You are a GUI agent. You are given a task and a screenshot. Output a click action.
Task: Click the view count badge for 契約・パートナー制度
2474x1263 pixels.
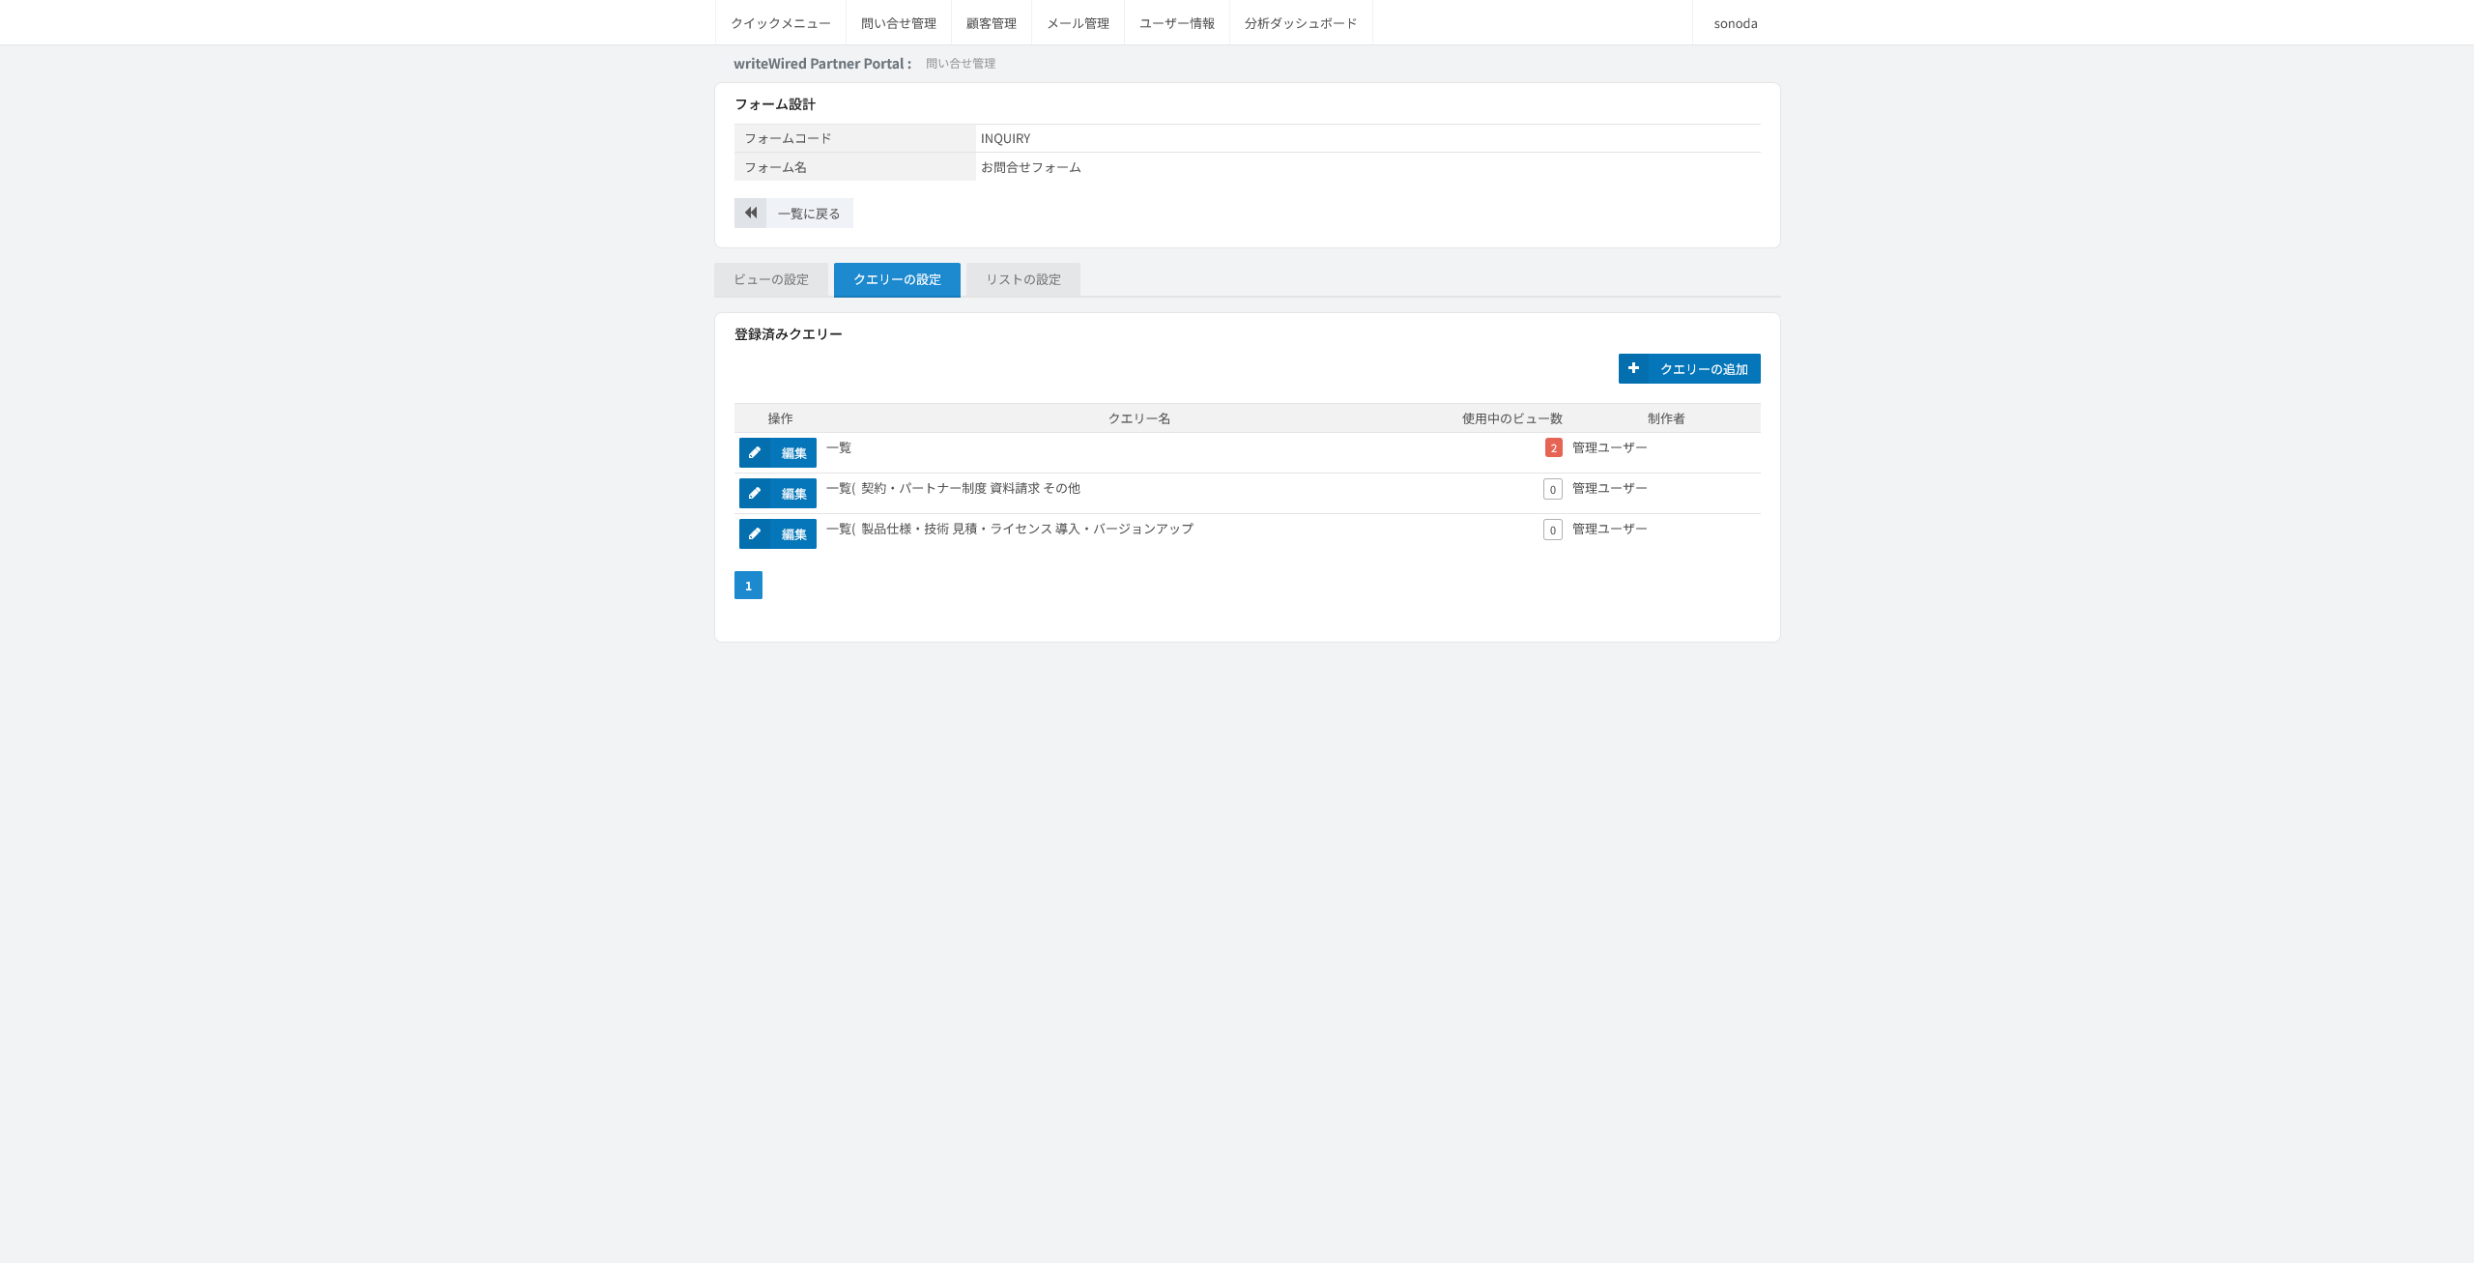pyautogui.click(x=1553, y=489)
